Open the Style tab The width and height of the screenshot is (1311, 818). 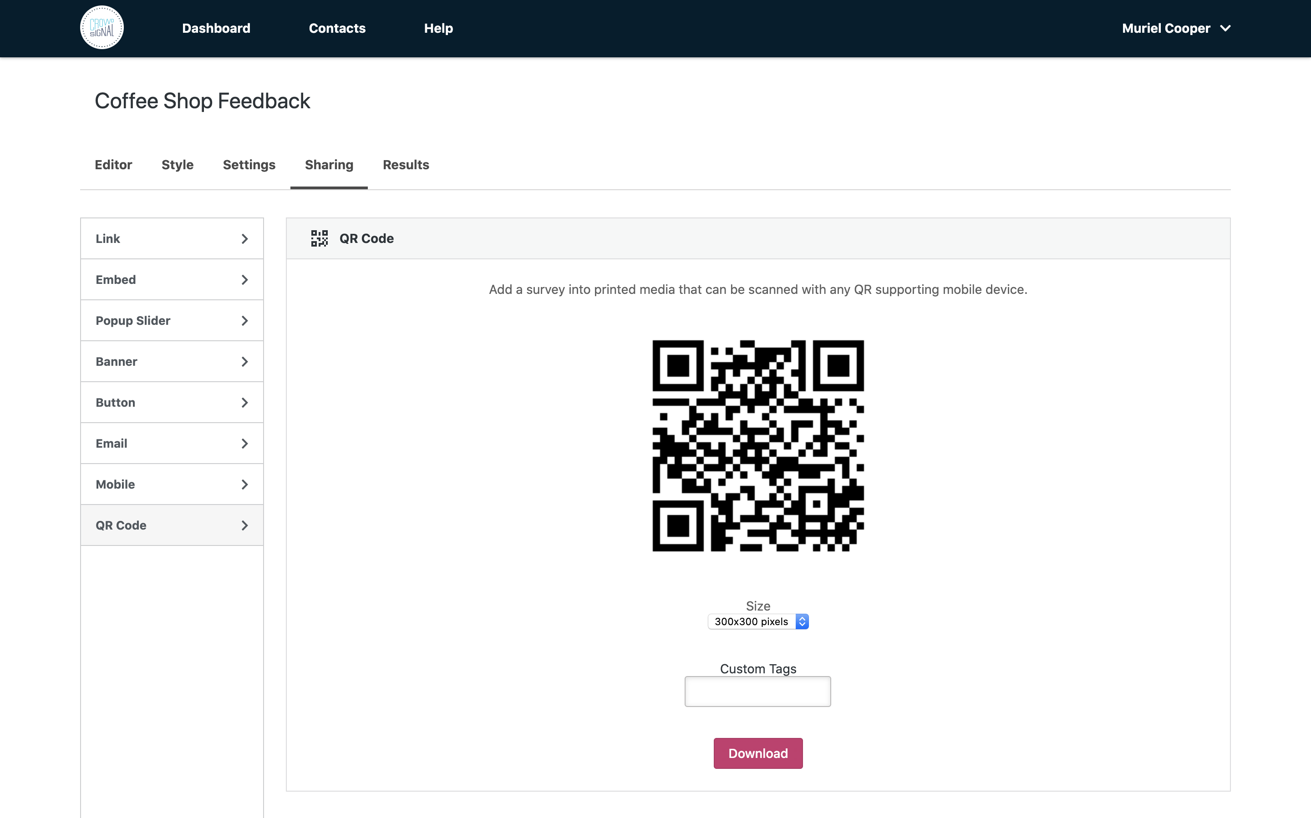coord(178,165)
